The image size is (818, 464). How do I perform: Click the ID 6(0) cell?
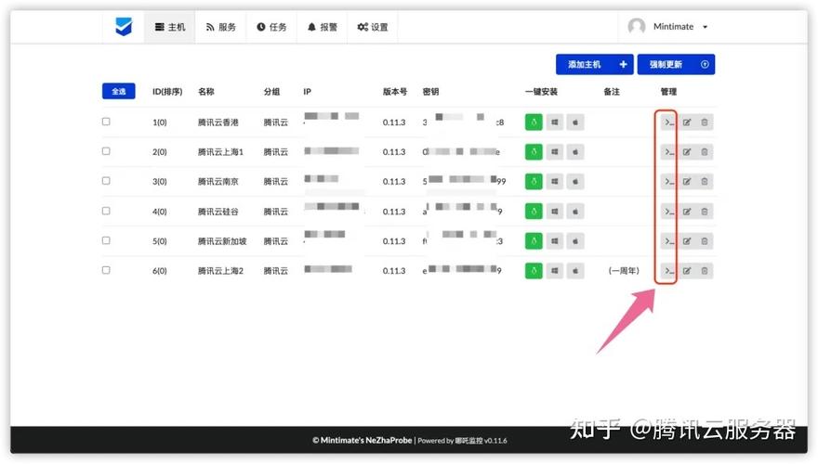pos(160,271)
